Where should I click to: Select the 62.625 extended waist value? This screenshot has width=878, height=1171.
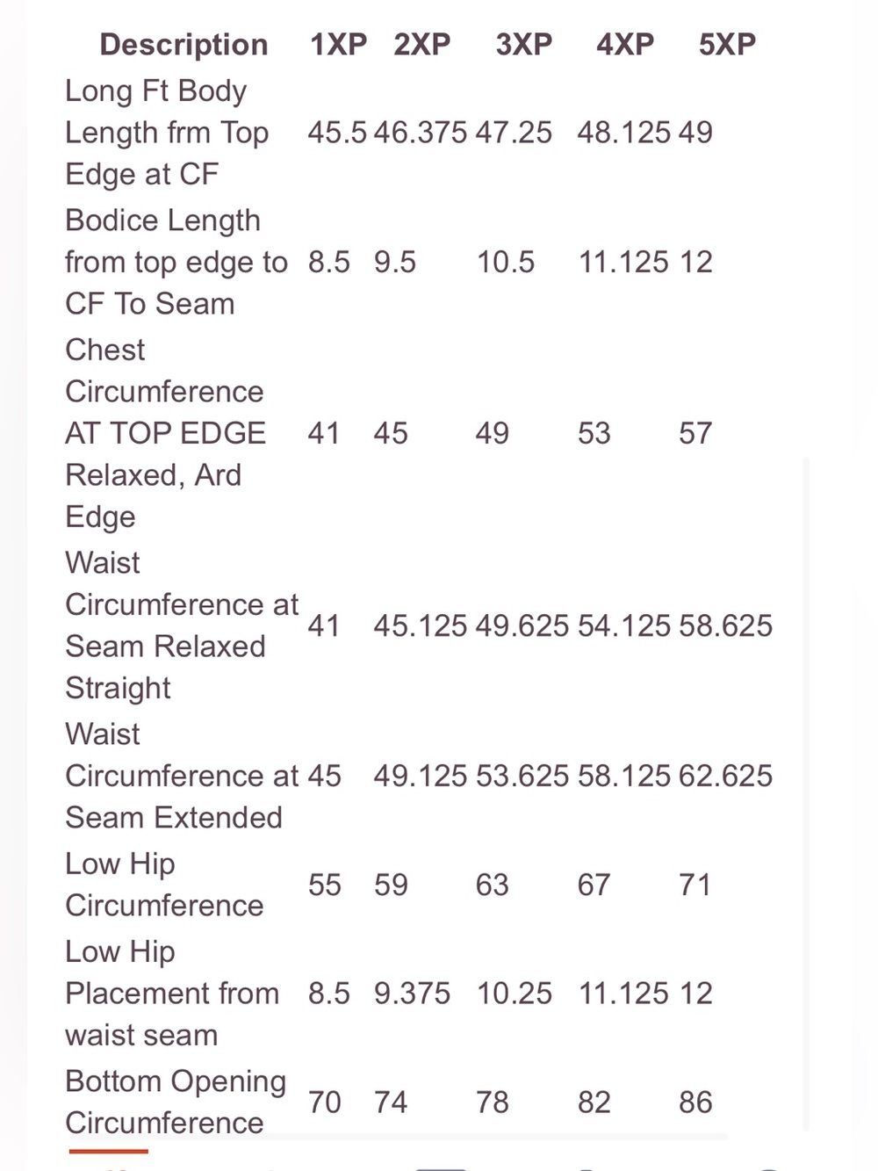click(725, 776)
